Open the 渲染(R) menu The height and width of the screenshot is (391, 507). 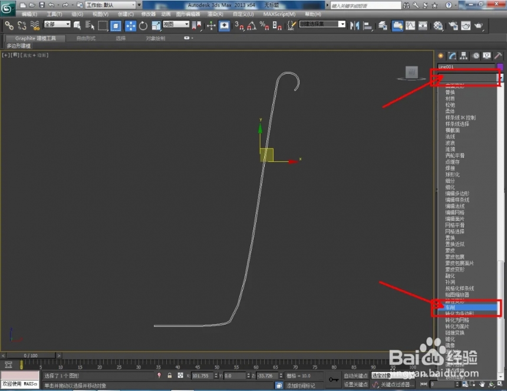[215, 14]
